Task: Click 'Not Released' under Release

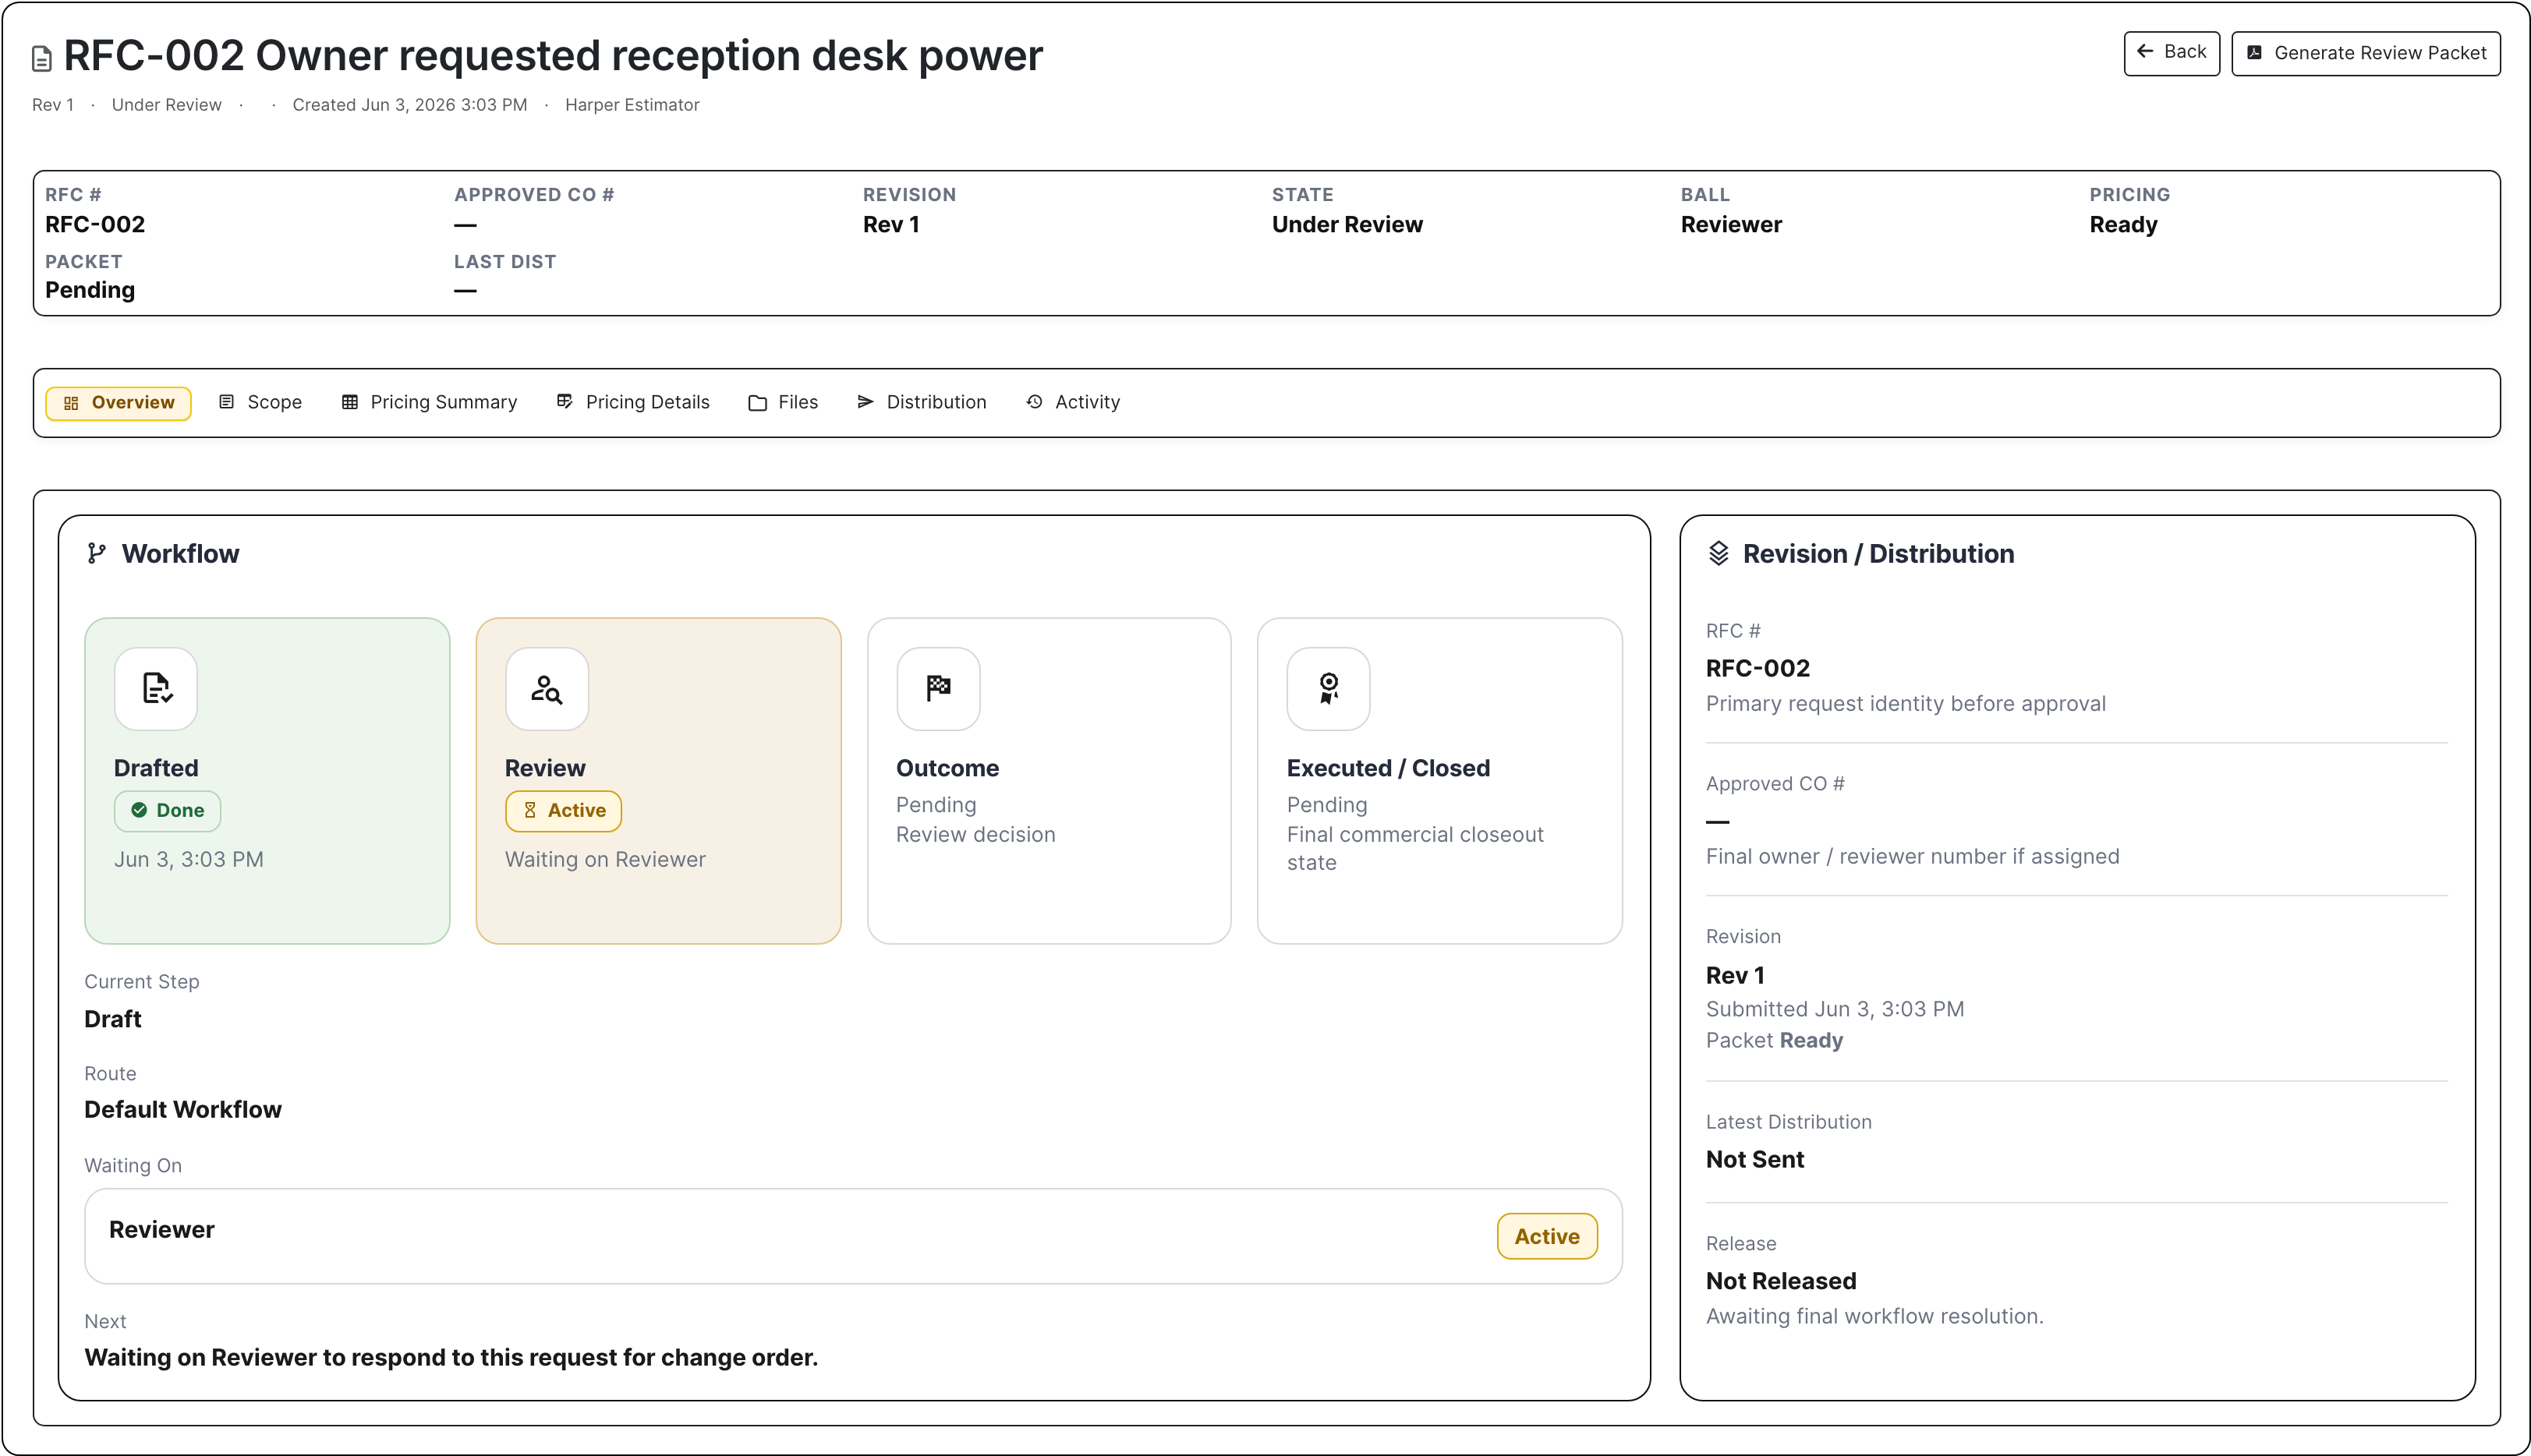Action: [x=1781, y=1282]
